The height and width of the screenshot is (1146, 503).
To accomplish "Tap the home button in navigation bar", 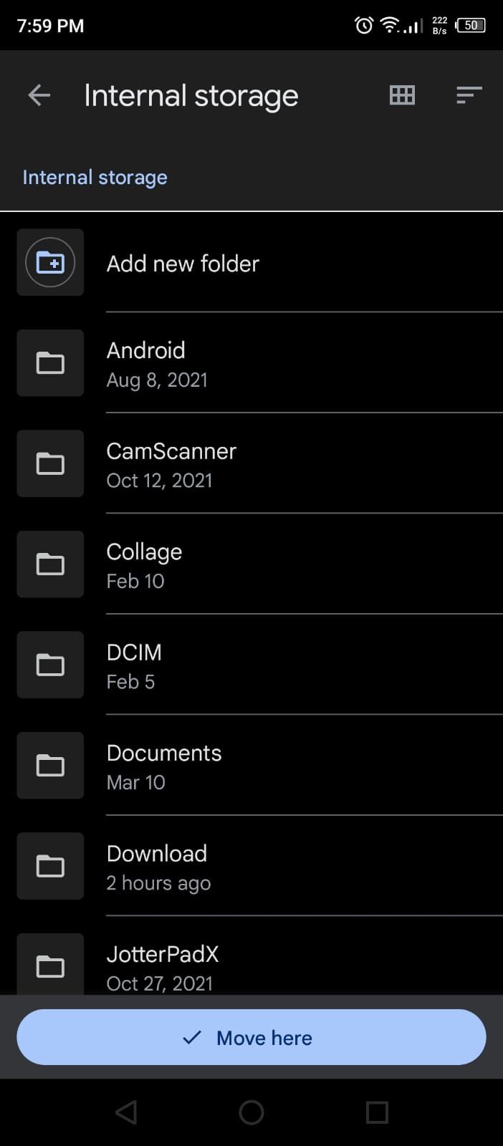I will point(251,1112).
